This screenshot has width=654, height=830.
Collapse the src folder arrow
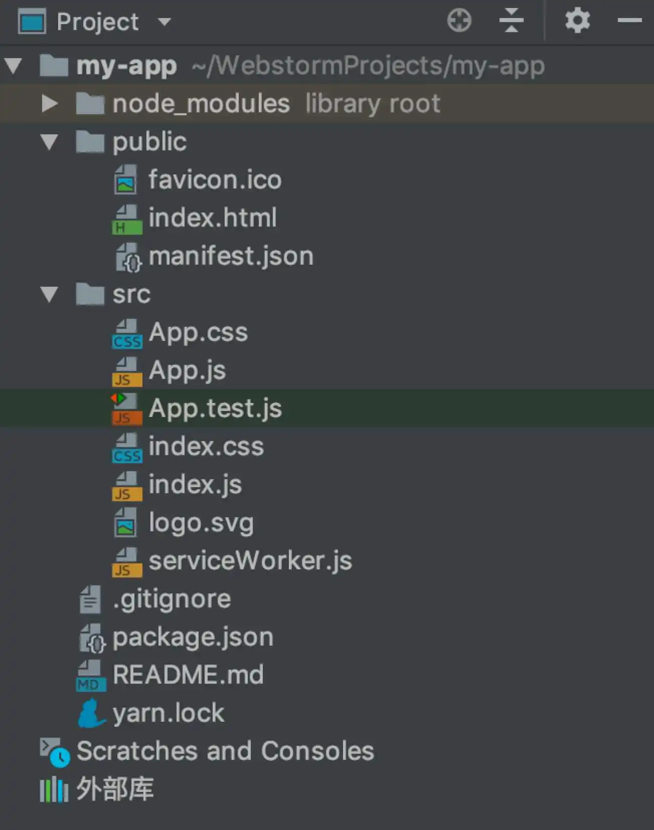click(49, 294)
